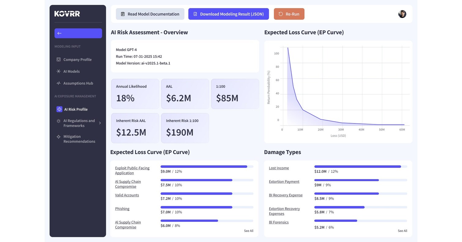The image size is (462, 242).
Task: Select the Company Profile sidebar icon
Action: pyautogui.click(x=59, y=59)
